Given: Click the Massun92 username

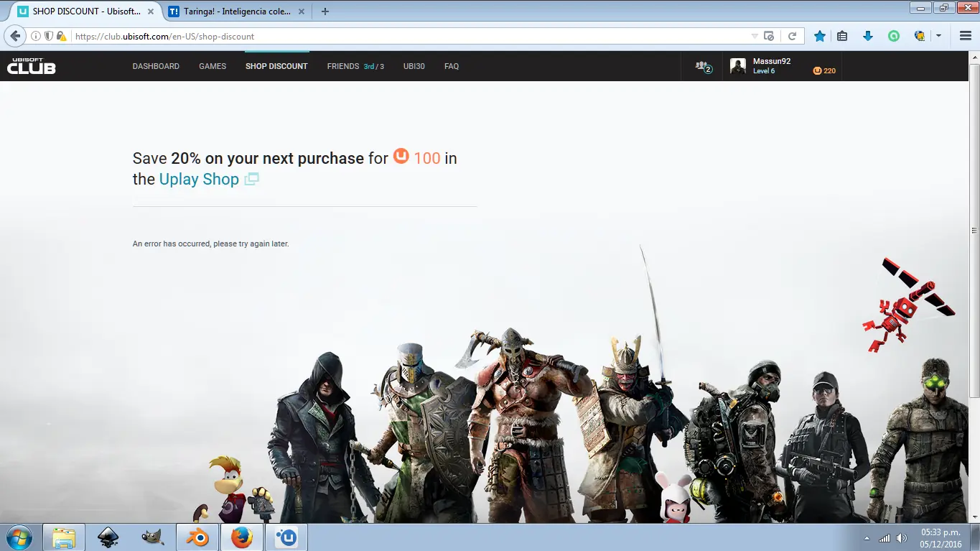Looking at the screenshot, I should pos(772,62).
